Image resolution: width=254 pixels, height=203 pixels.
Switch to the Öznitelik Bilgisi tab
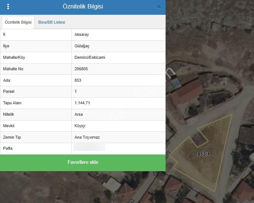point(18,22)
